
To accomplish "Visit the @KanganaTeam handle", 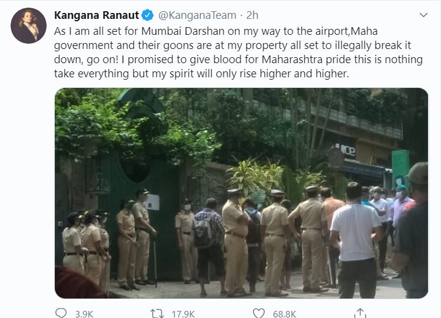I will click(x=197, y=15).
